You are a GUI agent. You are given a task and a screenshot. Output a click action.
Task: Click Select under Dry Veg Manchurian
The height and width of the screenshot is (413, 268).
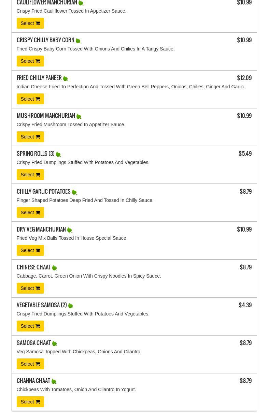[30, 250]
